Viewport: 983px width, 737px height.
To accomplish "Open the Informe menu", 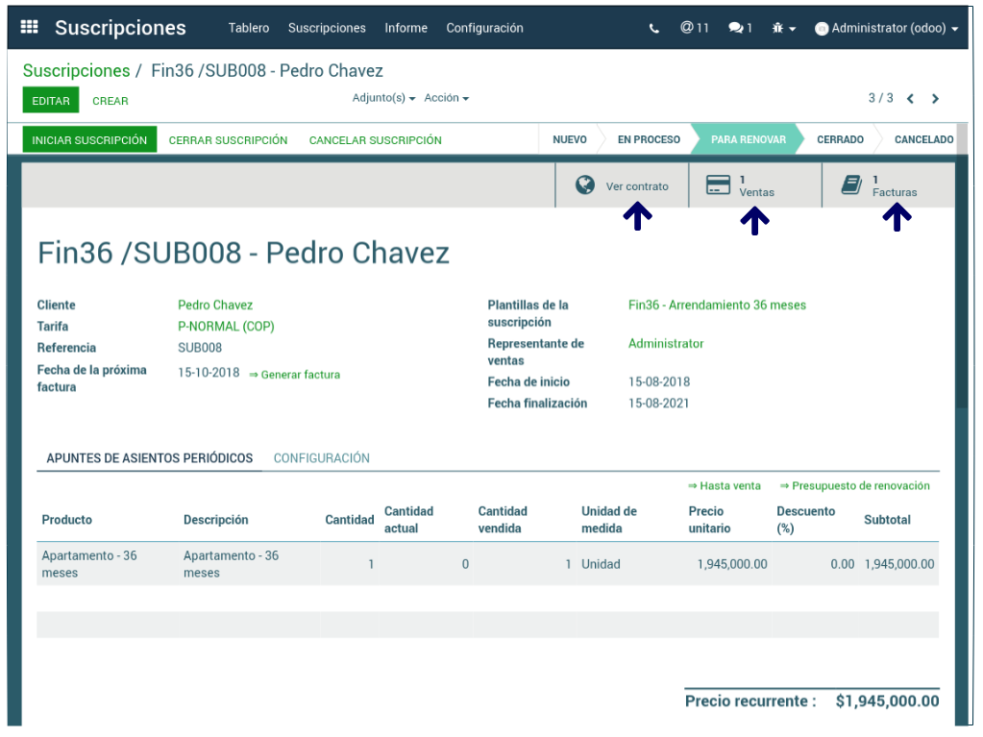I will pyautogui.click(x=405, y=28).
